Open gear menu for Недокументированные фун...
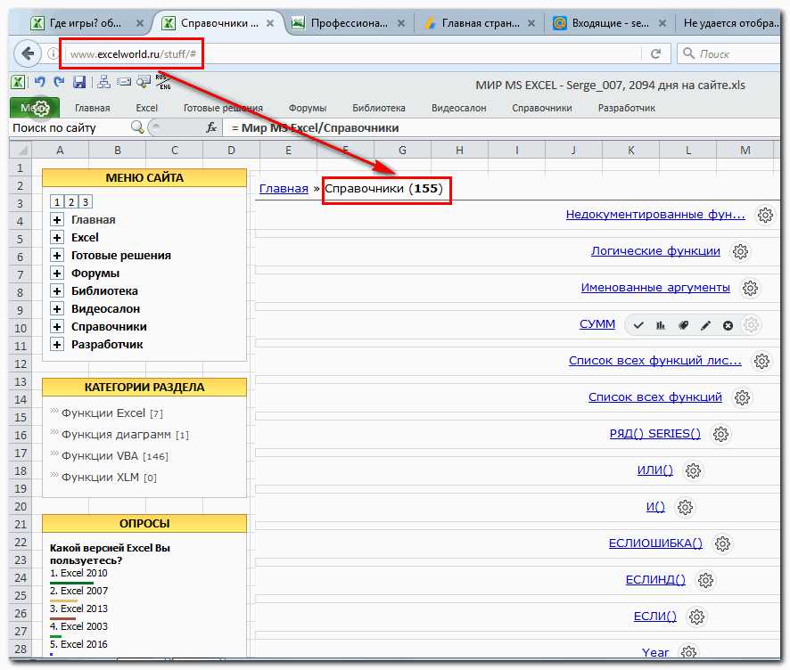The height and width of the screenshot is (670, 790). (765, 215)
